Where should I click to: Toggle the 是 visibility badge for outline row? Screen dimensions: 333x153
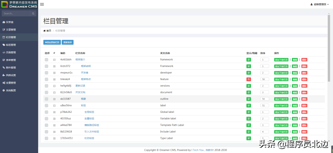click(249, 99)
